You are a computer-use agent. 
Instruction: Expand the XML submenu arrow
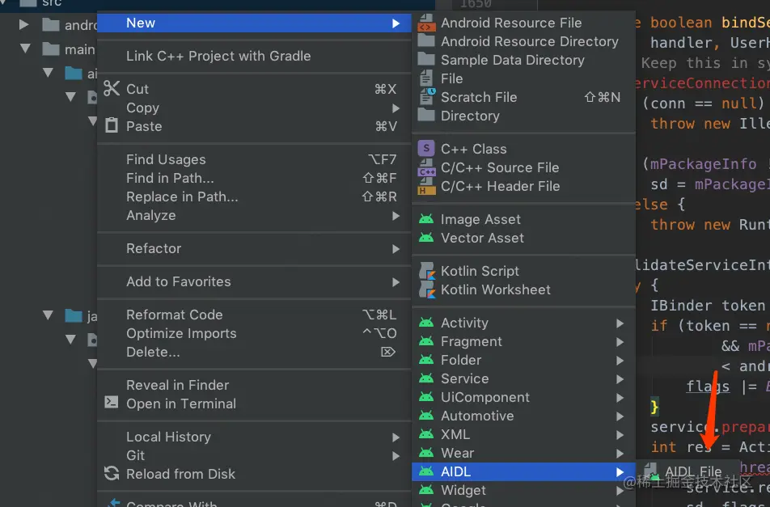(620, 435)
